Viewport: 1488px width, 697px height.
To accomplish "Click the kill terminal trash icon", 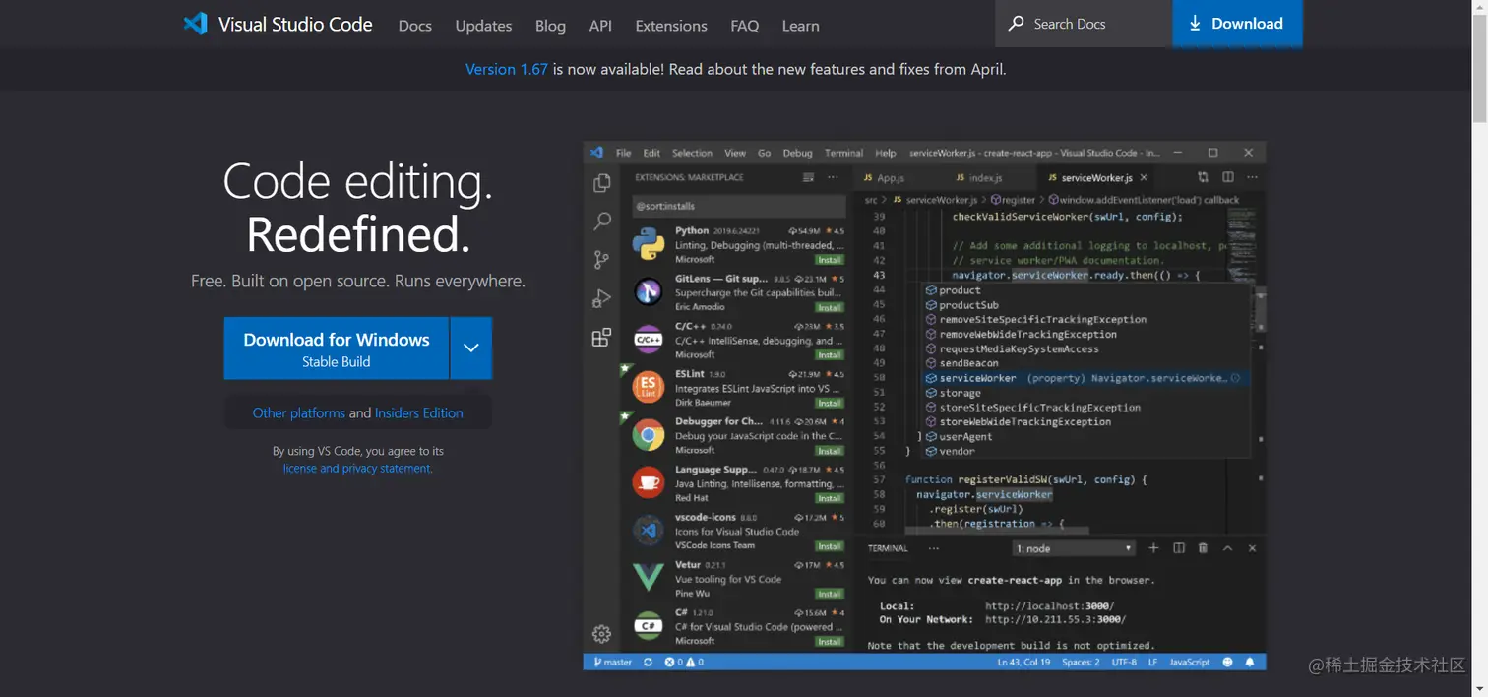I will 1204,548.
